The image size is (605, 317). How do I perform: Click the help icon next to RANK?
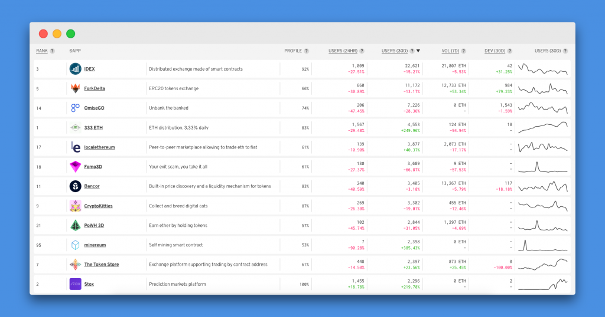[53, 51]
